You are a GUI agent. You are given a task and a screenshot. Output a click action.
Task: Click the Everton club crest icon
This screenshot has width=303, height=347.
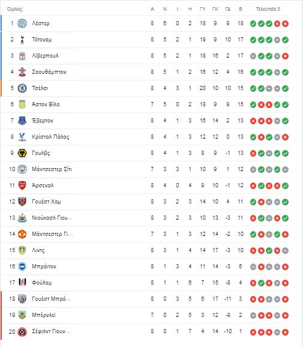click(x=22, y=121)
